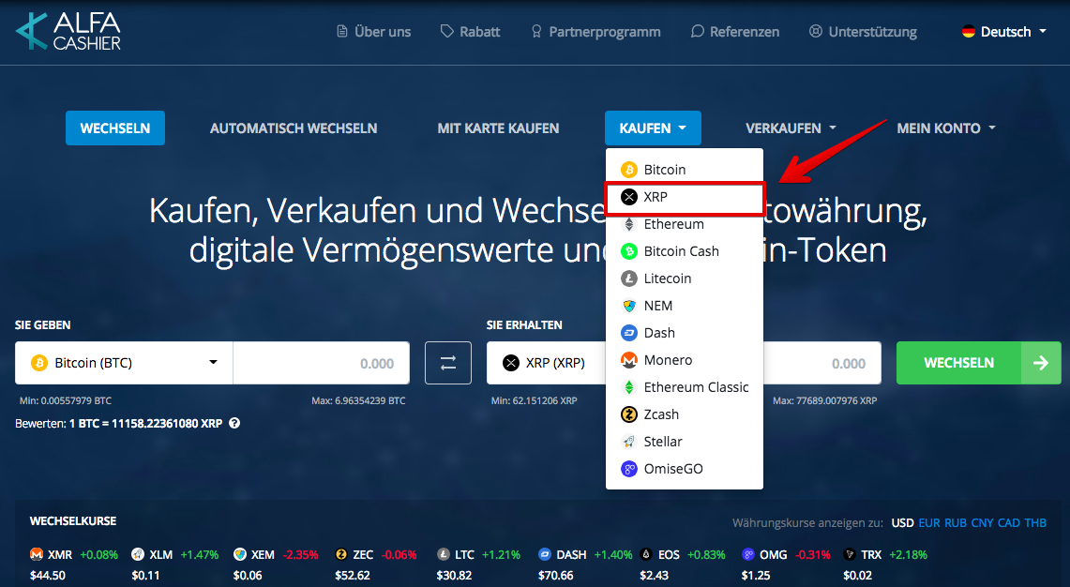Click the Min: 0.00557979 BTC text
The height and width of the screenshot is (587, 1070).
[66, 400]
